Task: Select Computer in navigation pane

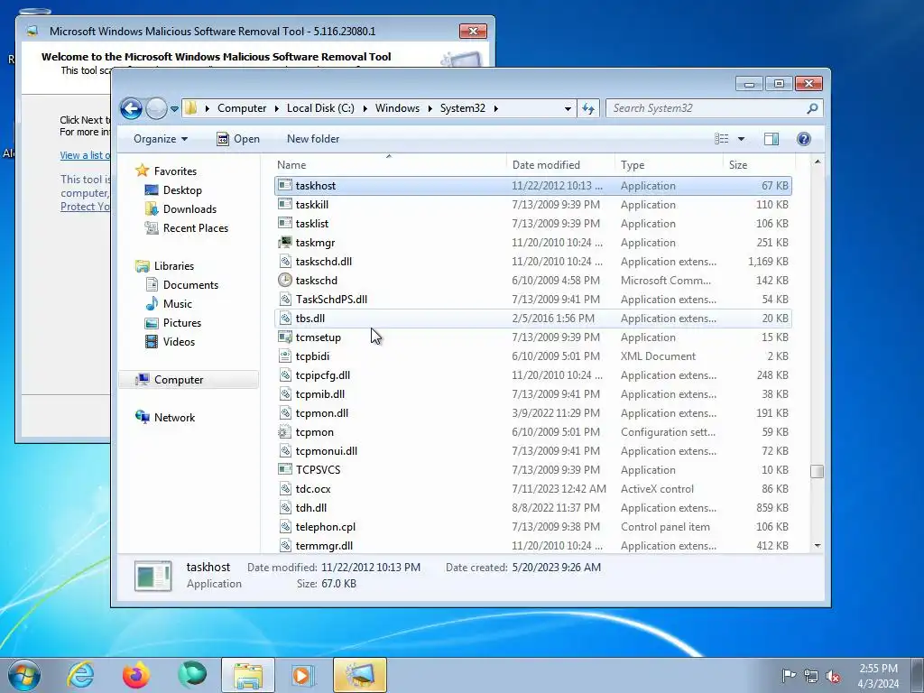Action: click(179, 380)
